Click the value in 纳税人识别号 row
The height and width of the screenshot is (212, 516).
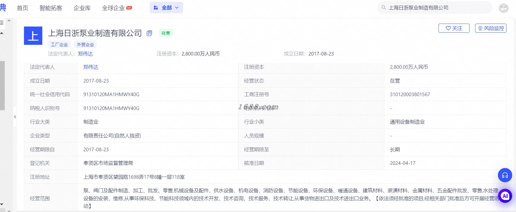point(111,108)
